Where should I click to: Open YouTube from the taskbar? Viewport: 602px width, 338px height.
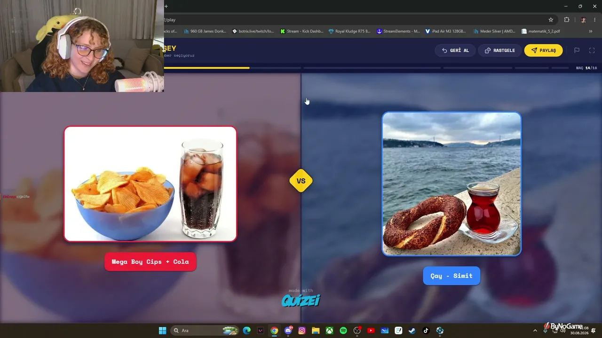click(x=371, y=330)
